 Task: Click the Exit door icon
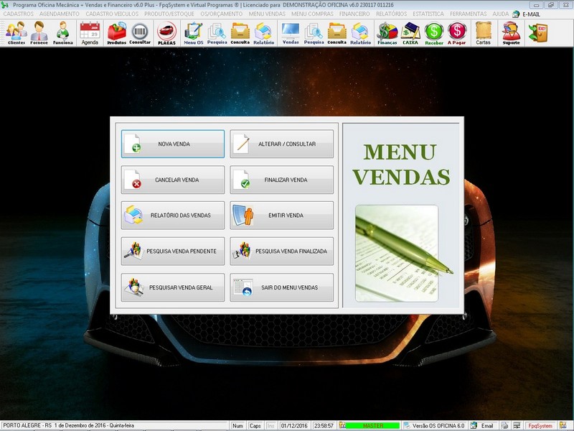coord(537,33)
